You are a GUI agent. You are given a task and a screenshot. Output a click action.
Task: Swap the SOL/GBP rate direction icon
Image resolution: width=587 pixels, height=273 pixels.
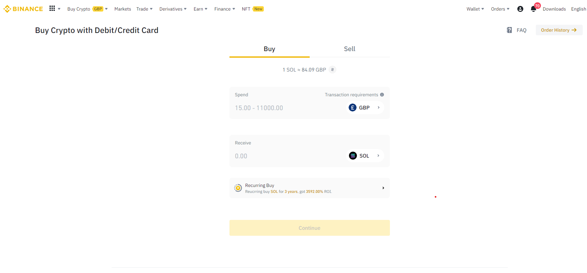tap(332, 70)
